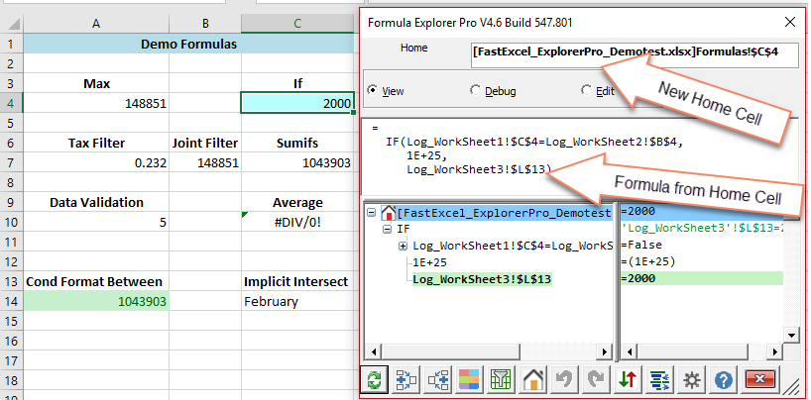Screen dimensions: 811x400
Task: Select green Cond Format cell 1043903
Action: 96,301
